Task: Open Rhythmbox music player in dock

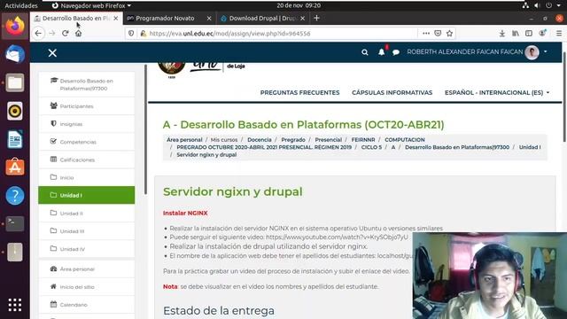Action: tap(15, 111)
